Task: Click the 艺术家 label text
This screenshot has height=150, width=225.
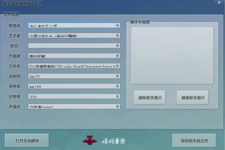Action: (x=14, y=36)
